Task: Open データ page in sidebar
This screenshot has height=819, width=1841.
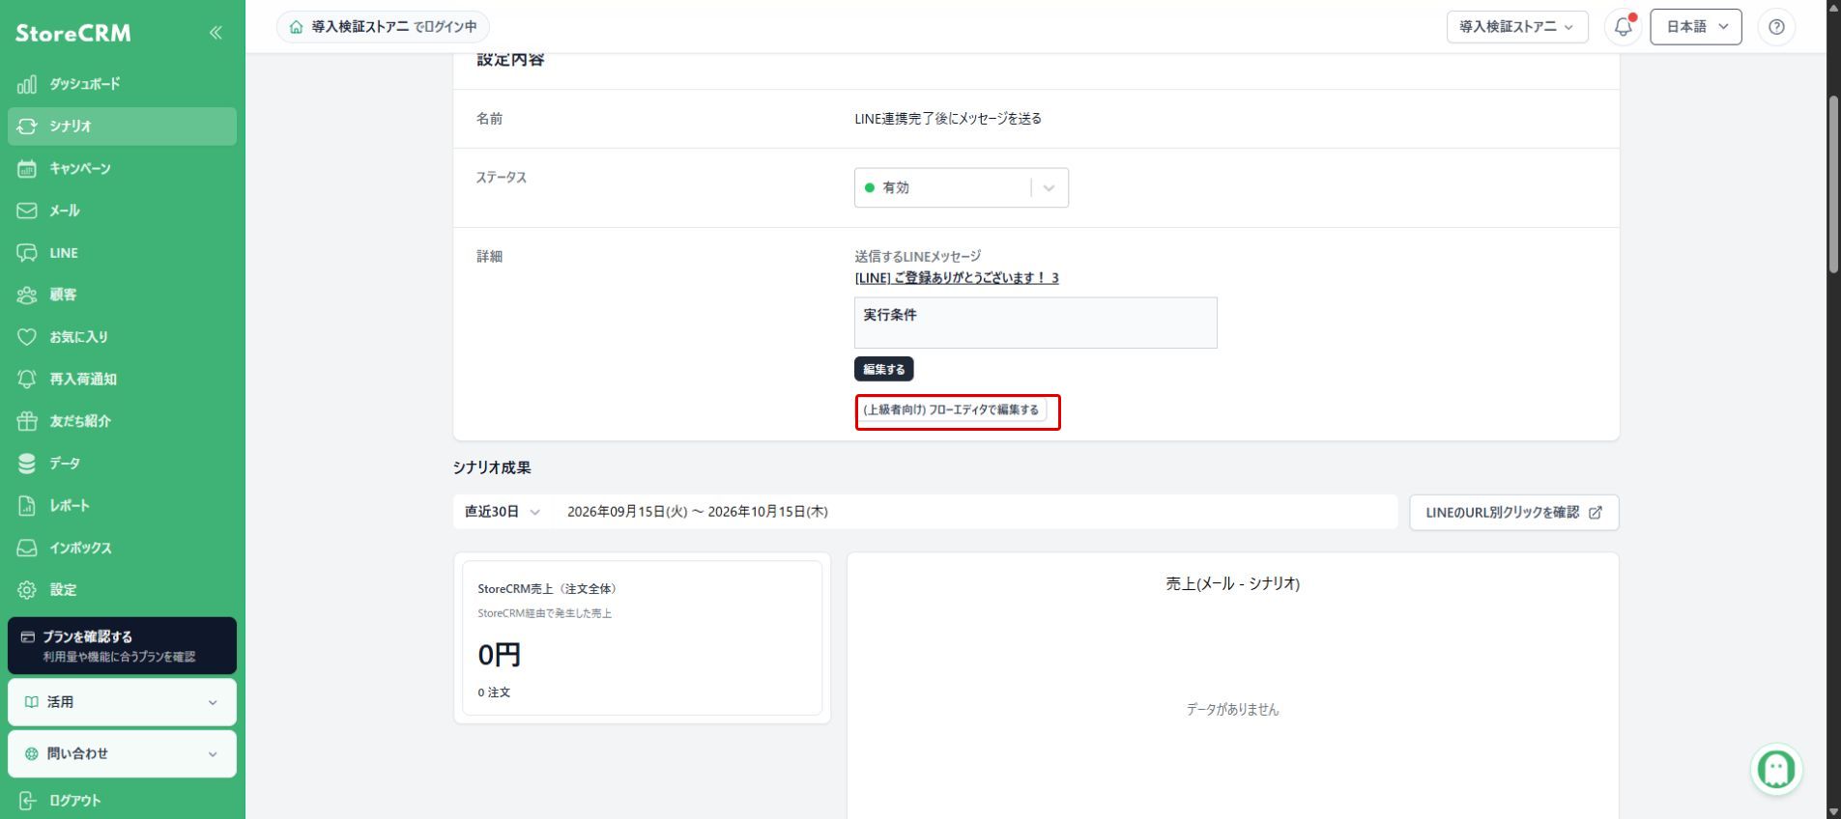Action: point(122,464)
